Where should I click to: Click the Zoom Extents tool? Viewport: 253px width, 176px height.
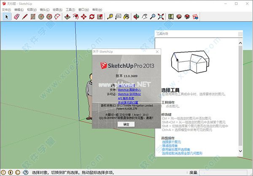point(161,17)
